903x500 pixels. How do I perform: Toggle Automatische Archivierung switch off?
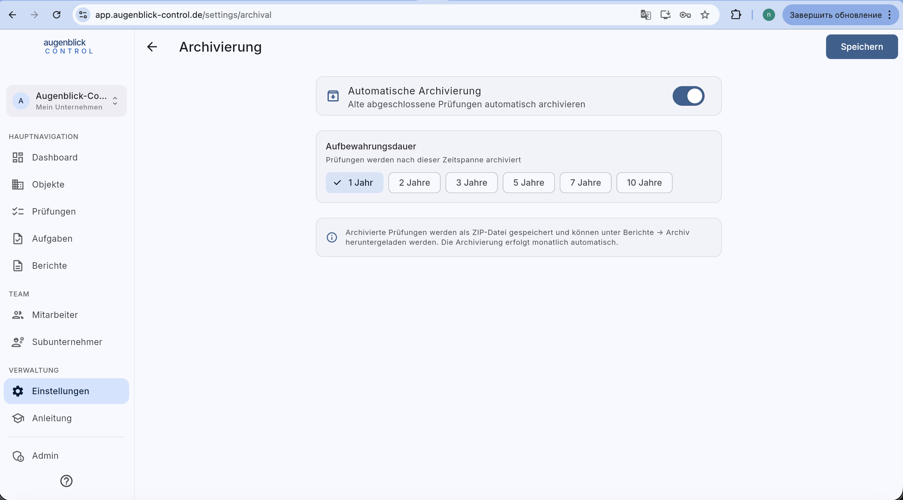pyautogui.click(x=688, y=96)
